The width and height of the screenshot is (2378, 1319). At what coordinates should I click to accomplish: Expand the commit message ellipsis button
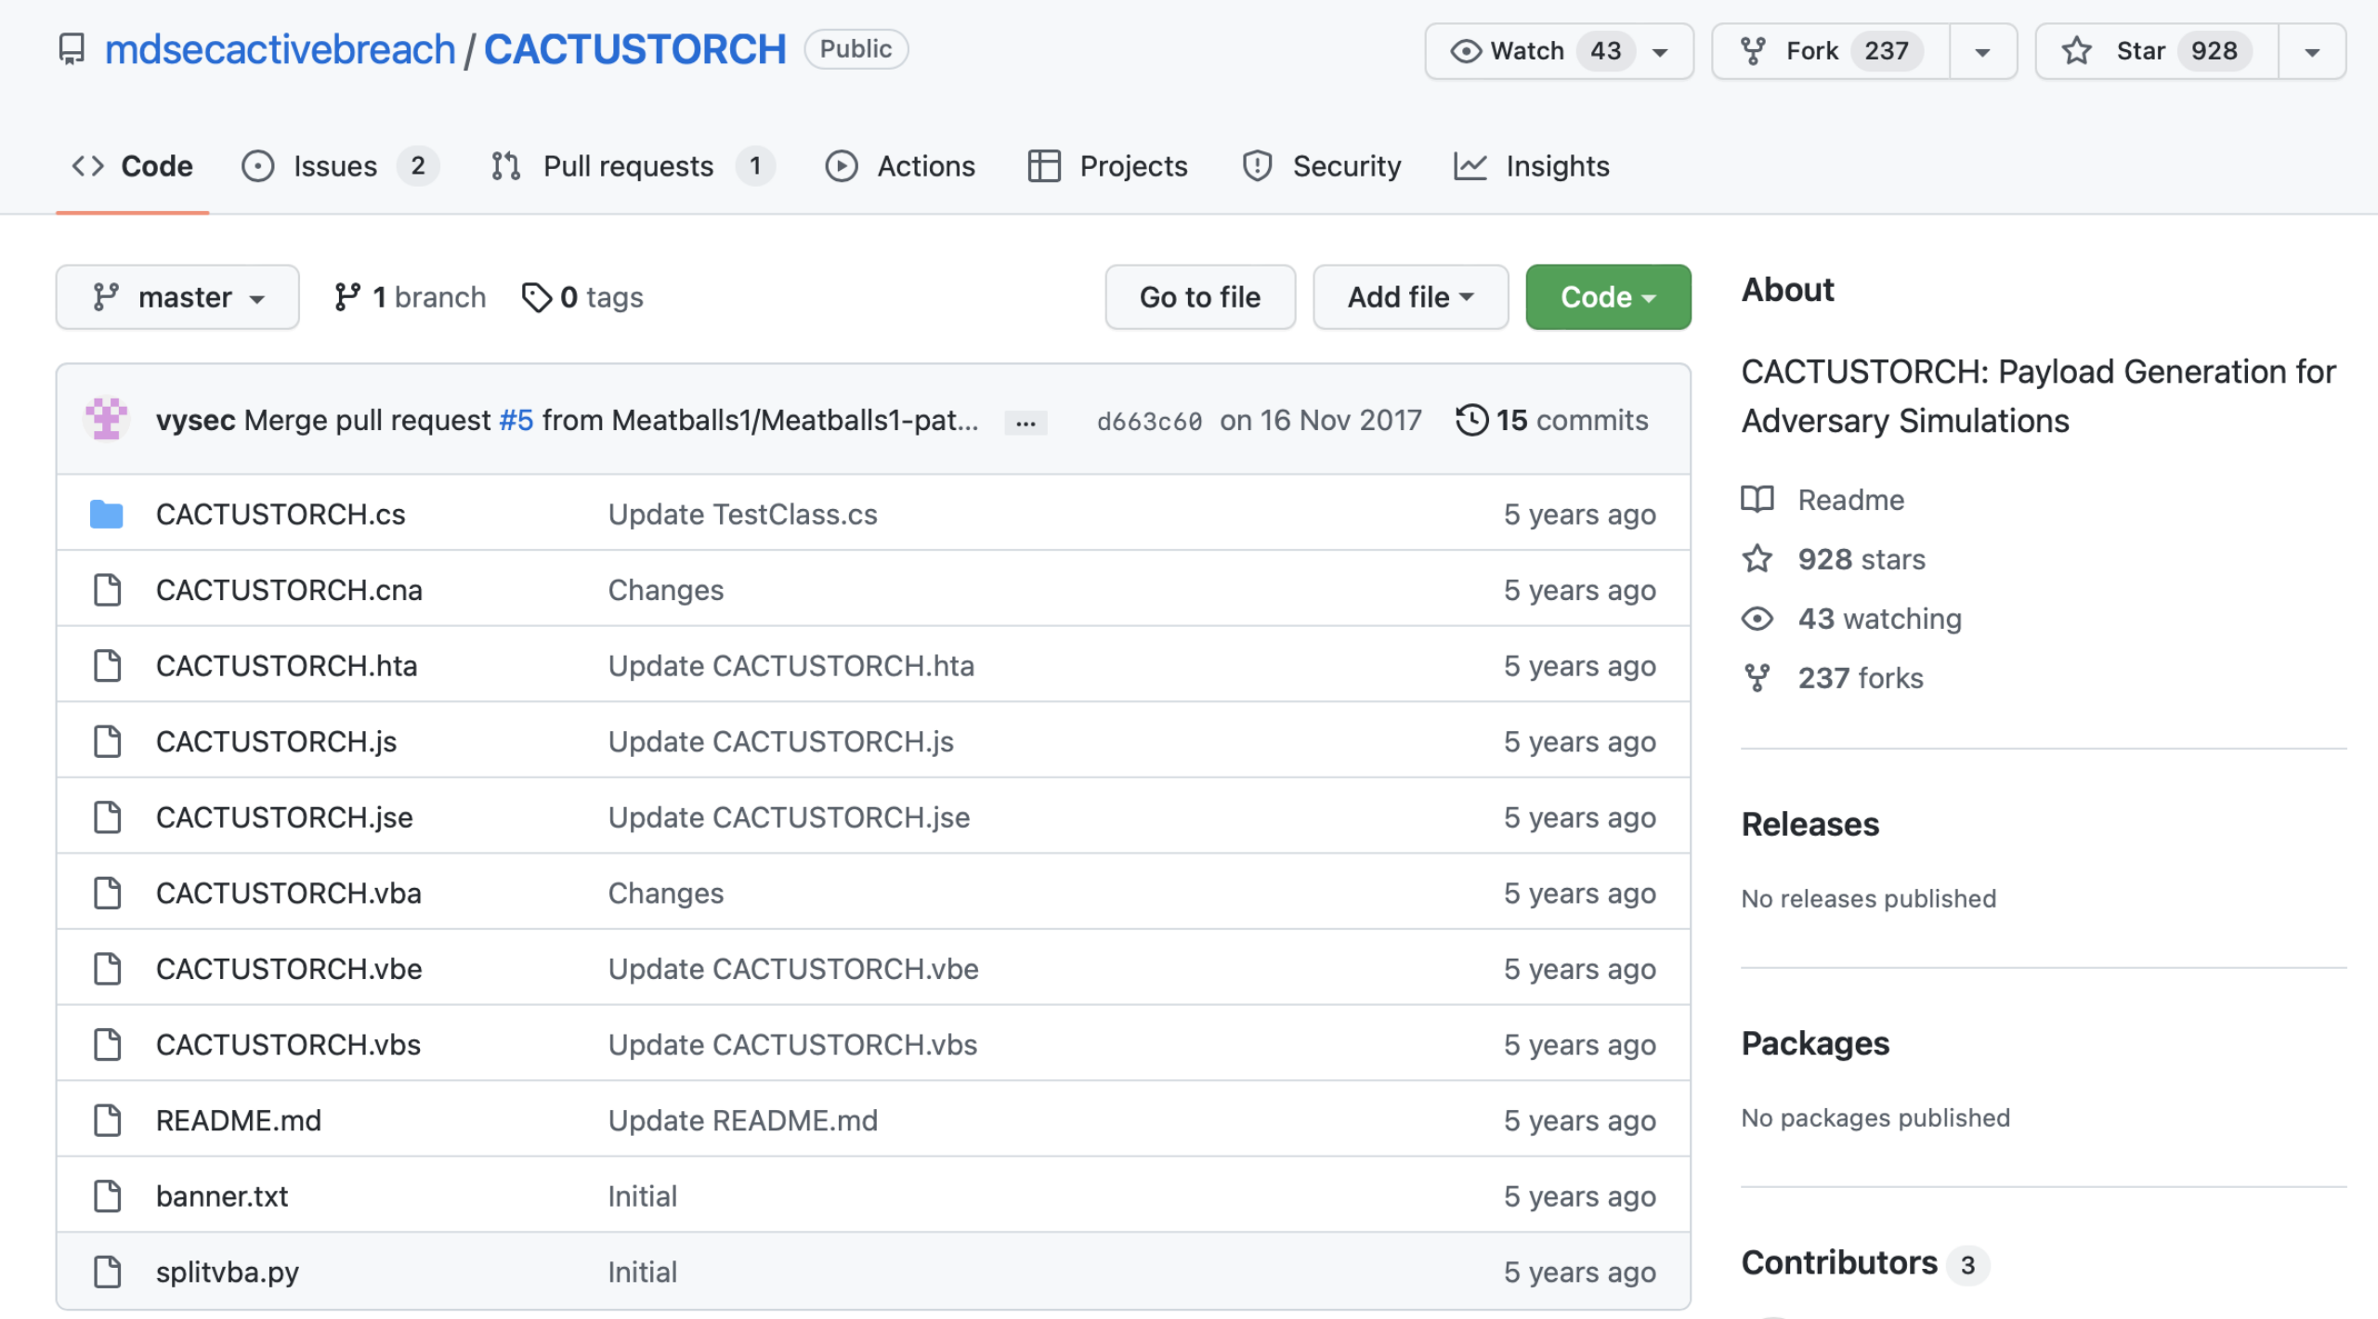1026,423
